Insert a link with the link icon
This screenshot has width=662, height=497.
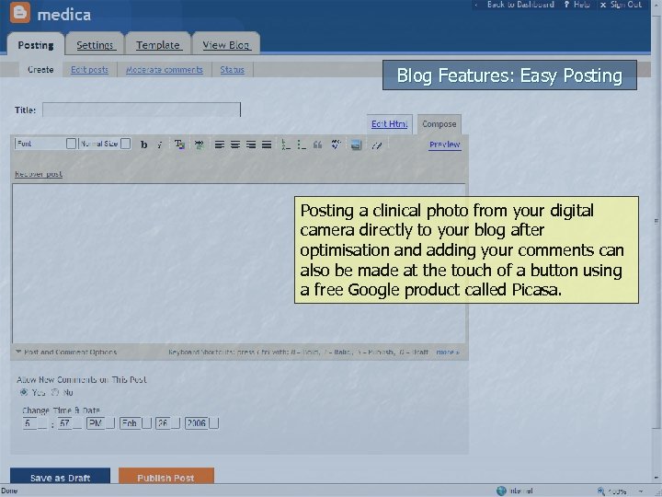199,144
